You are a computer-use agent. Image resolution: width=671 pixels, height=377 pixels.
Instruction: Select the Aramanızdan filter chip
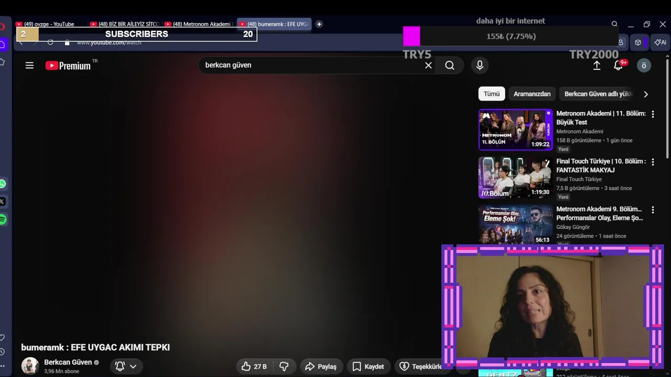pyautogui.click(x=532, y=94)
